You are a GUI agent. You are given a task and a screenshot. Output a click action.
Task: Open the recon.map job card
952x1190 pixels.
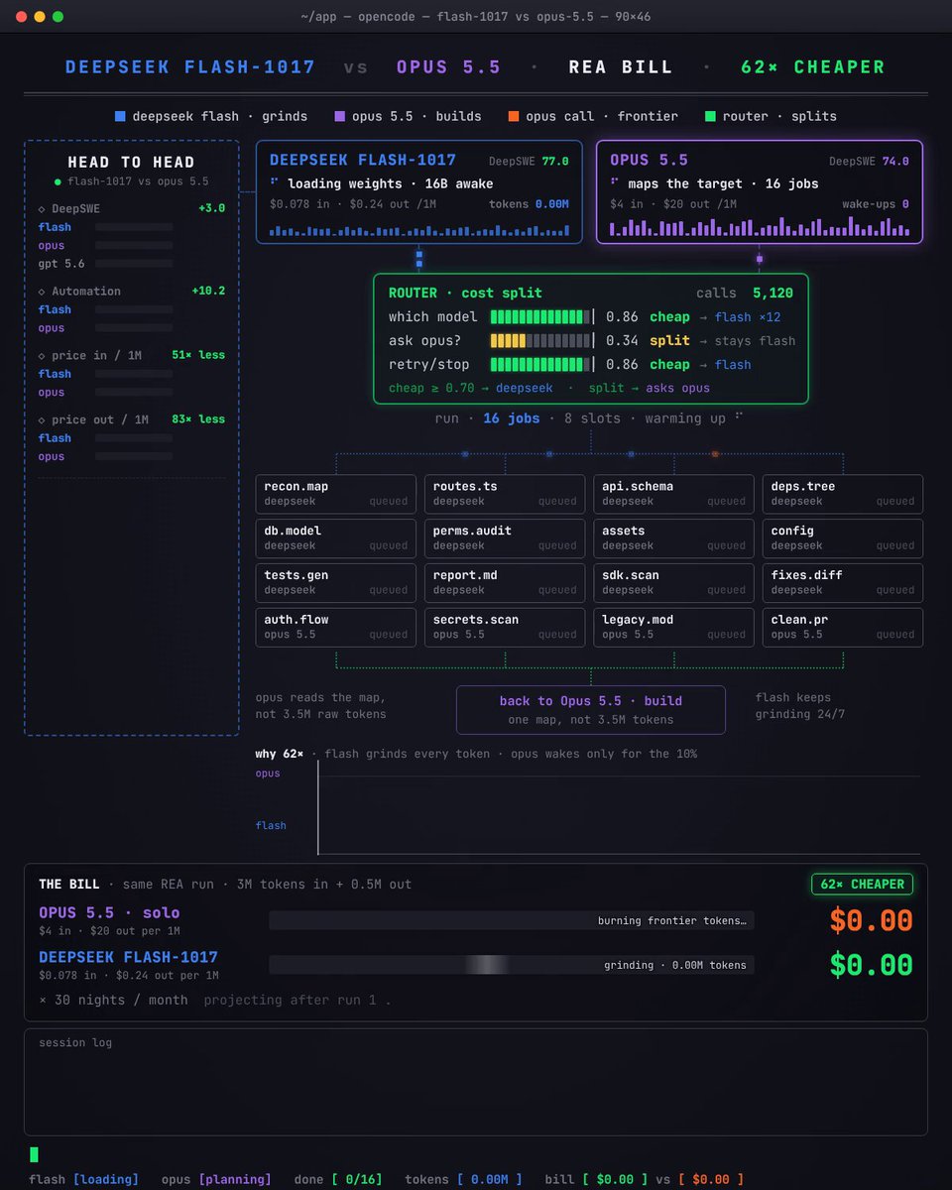336,493
